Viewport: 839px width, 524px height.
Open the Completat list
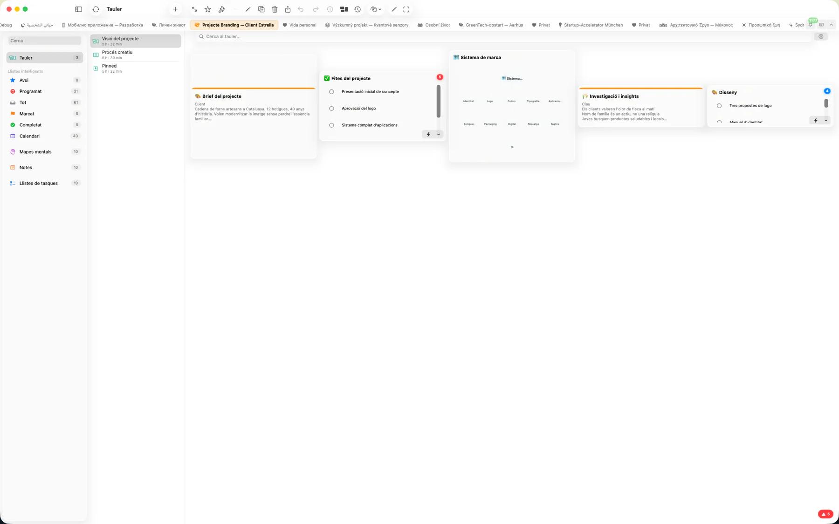(45, 125)
